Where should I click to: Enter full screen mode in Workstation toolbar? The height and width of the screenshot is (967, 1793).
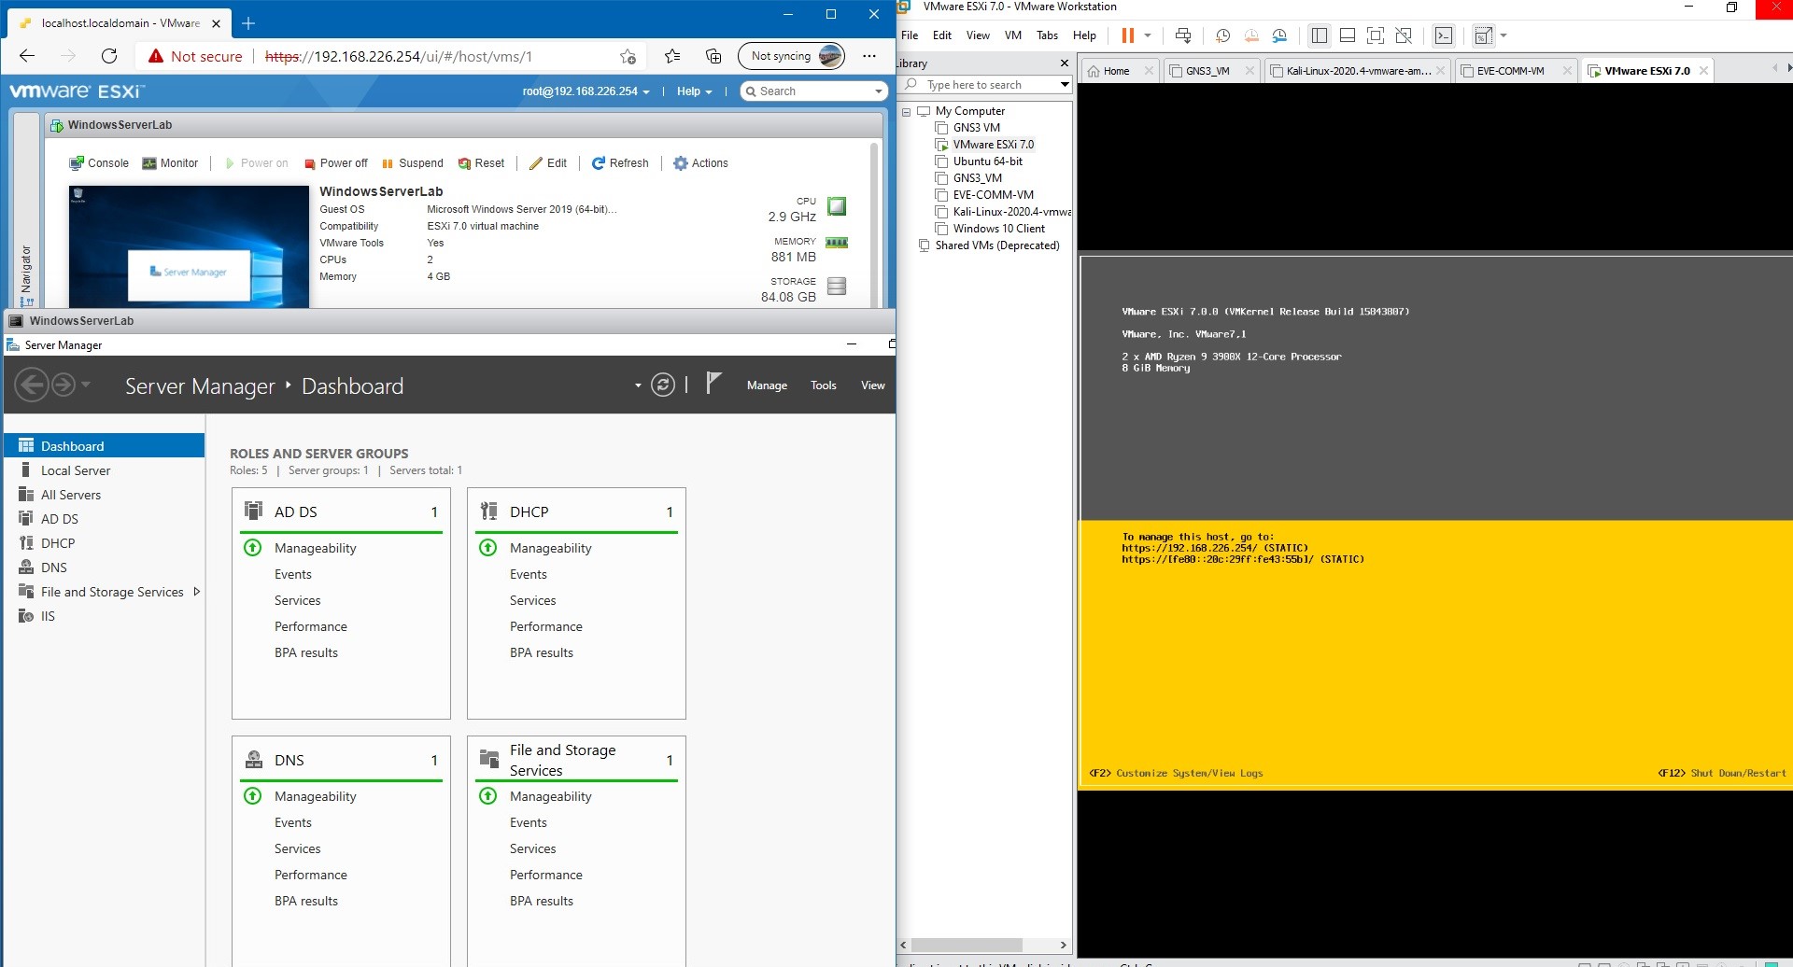pos(1375,35)
